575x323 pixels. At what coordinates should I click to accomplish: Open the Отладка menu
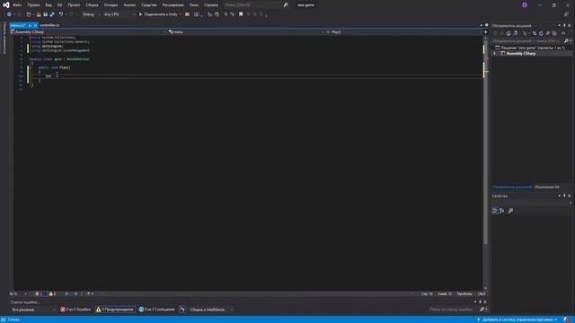111,5
